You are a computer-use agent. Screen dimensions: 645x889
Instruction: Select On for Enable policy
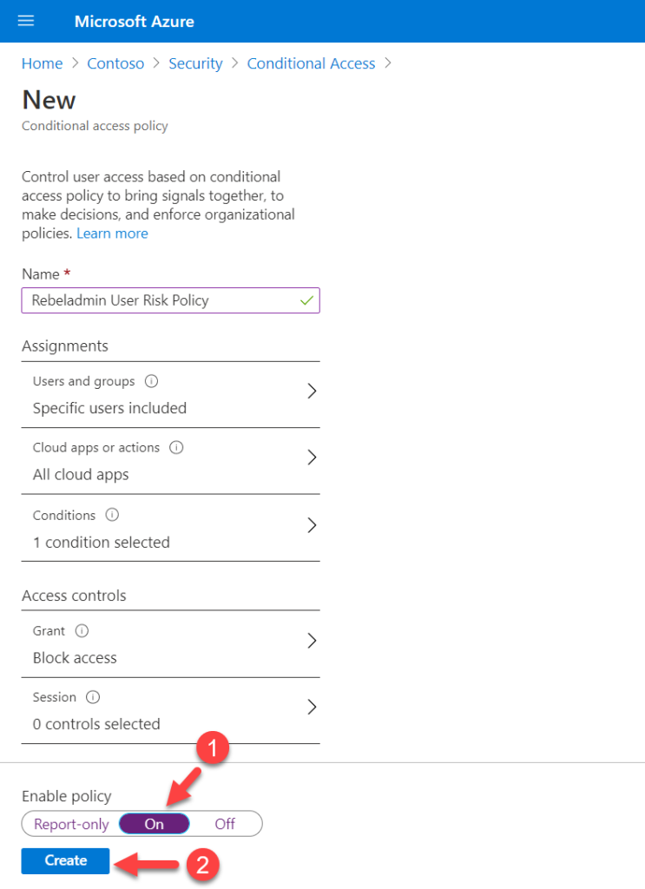coord(154,823)
